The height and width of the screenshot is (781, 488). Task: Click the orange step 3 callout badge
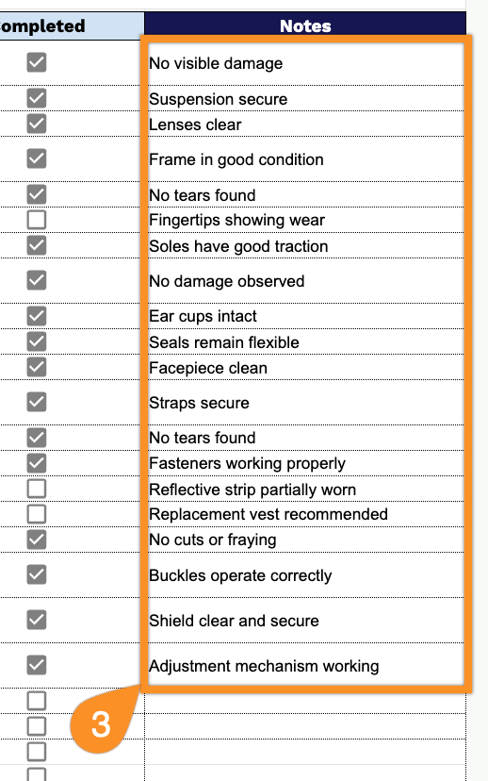pos(101,724)
